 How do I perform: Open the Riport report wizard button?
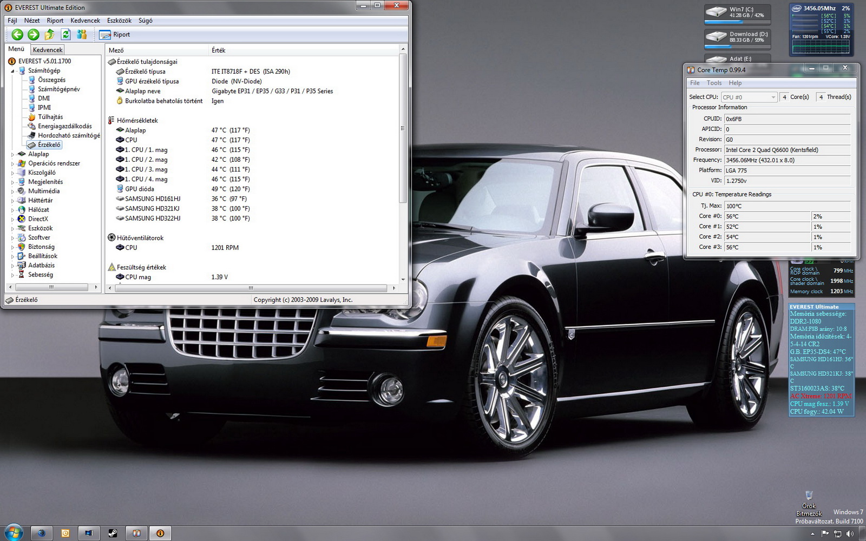click(x=115, y=35)
